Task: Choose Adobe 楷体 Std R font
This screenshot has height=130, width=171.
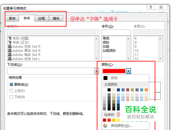Action: (24, 55)
